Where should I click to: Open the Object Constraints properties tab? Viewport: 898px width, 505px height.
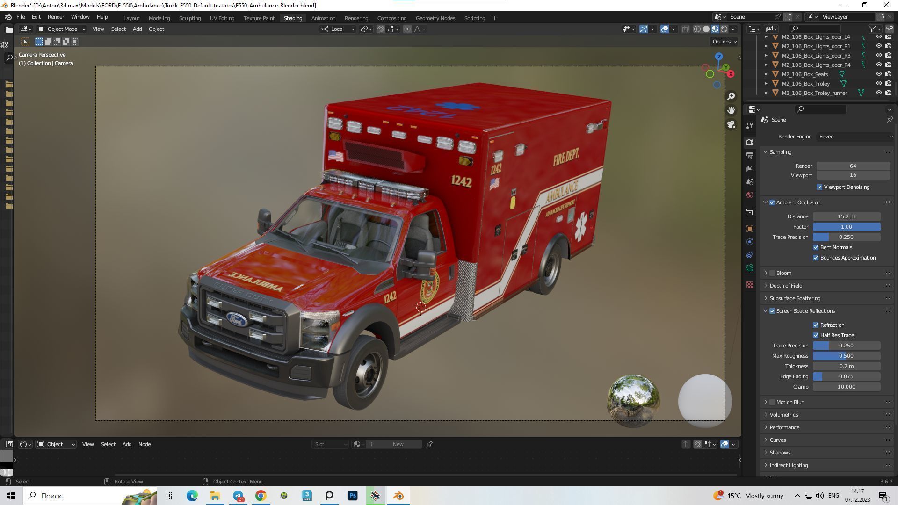pyautogui.click(x=750, y=255)
